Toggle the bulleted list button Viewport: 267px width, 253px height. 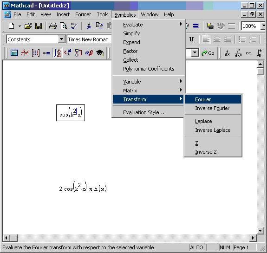[242, 39]
